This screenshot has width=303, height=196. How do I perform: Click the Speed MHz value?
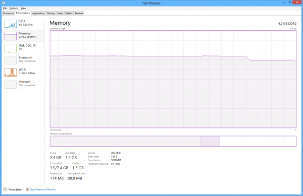tap(116, 153)
